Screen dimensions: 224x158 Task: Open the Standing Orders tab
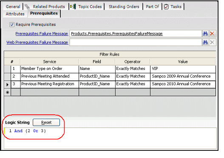pyautogui.click(x=124, y=6)
